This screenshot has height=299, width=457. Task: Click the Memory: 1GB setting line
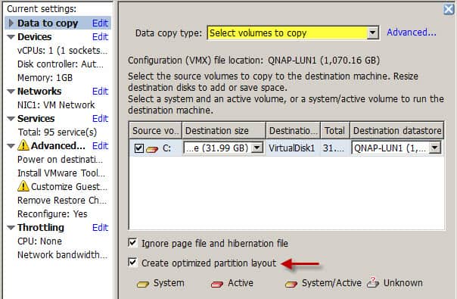click(x=45, y=78)
